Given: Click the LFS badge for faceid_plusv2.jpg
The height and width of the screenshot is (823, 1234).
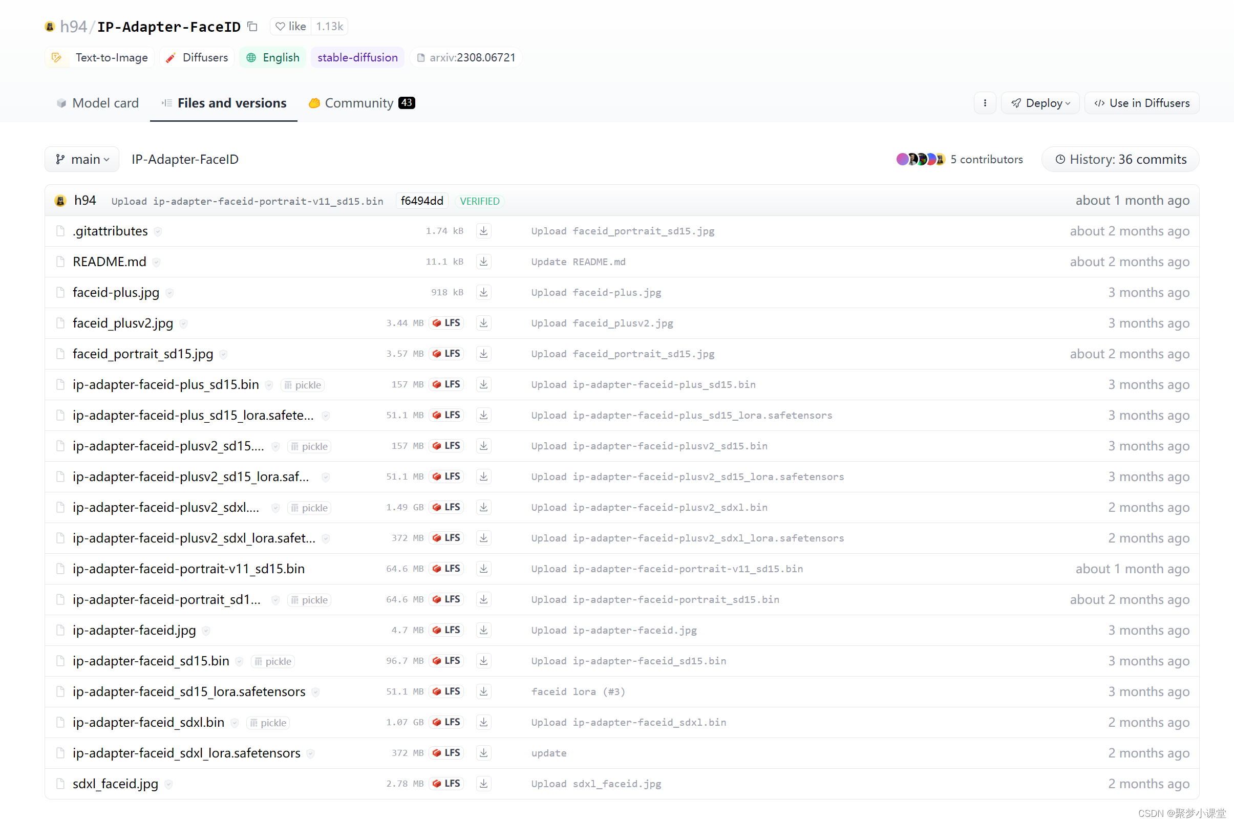Looking at the screenshot, I should 446,323.
